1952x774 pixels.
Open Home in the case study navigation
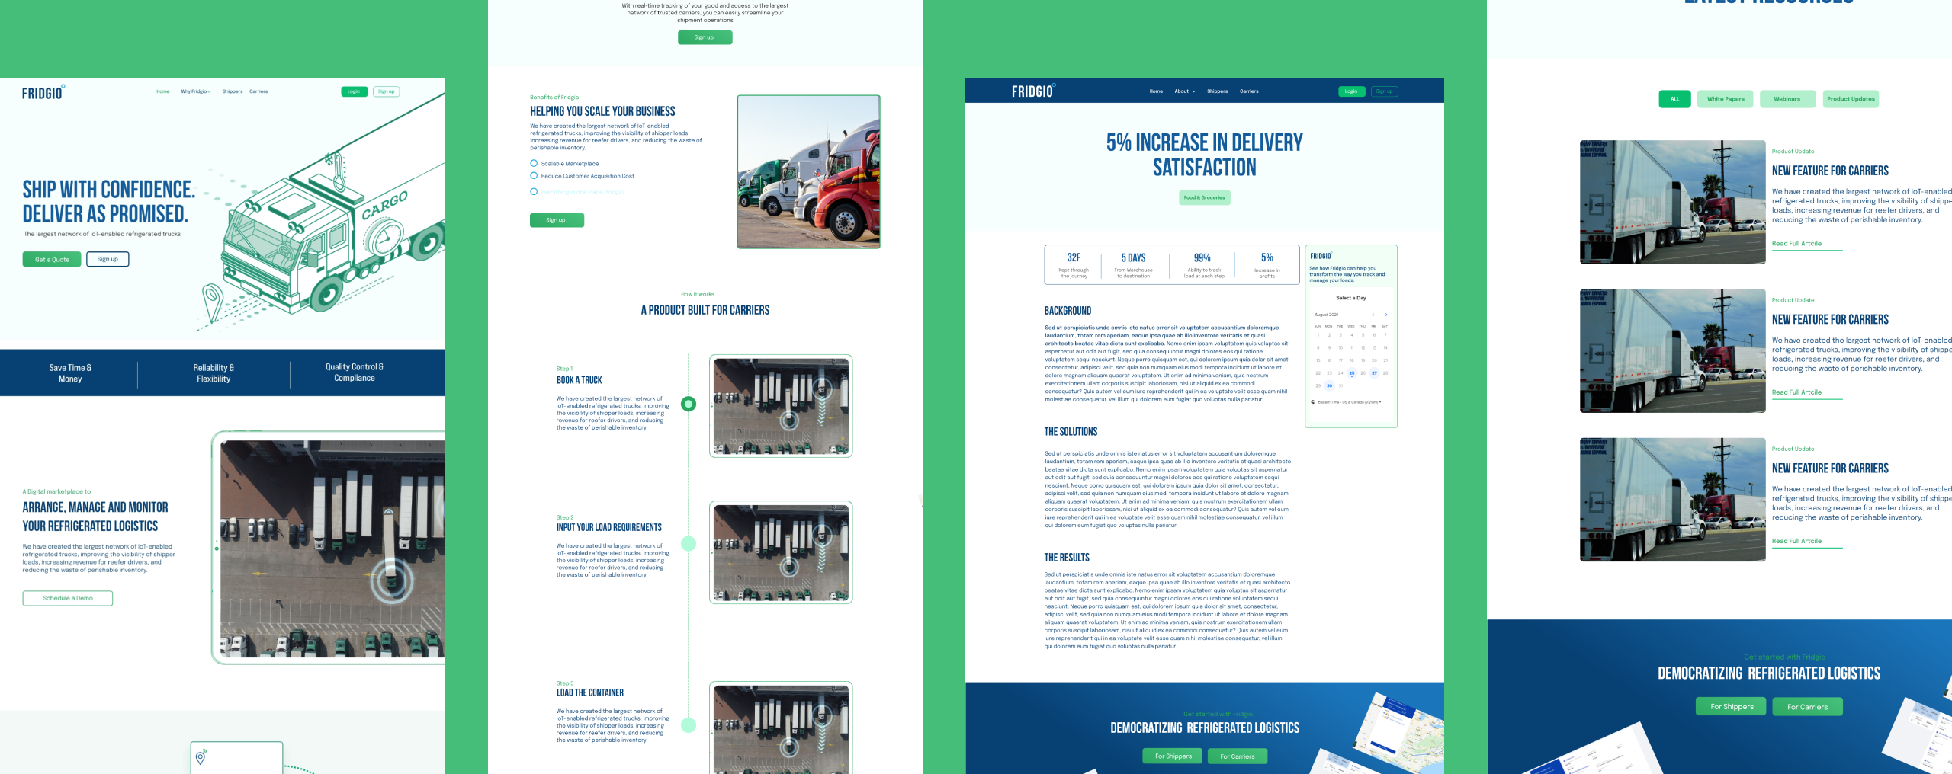[1156, 91]
